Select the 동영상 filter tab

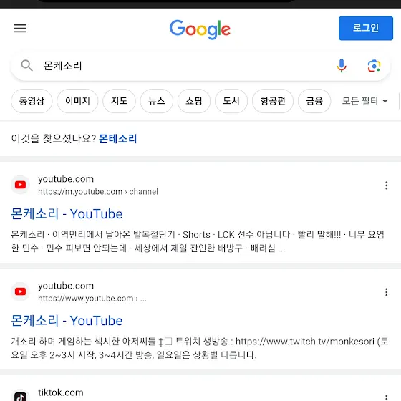click(32, 101)
